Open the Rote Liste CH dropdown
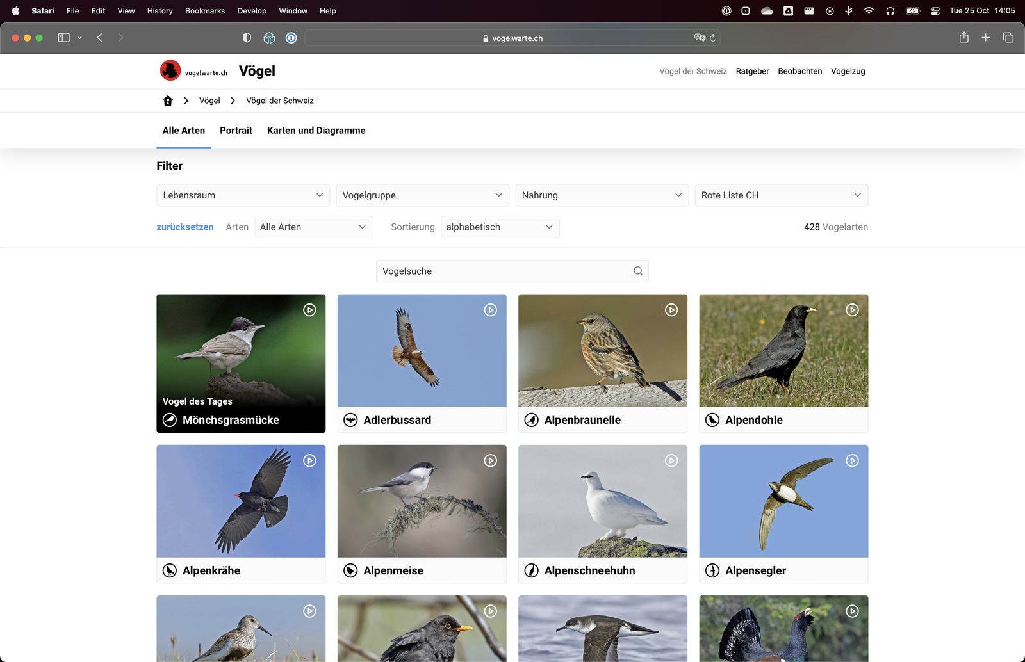The height and width of the screenshot is (662, 1025). (782, 195)
